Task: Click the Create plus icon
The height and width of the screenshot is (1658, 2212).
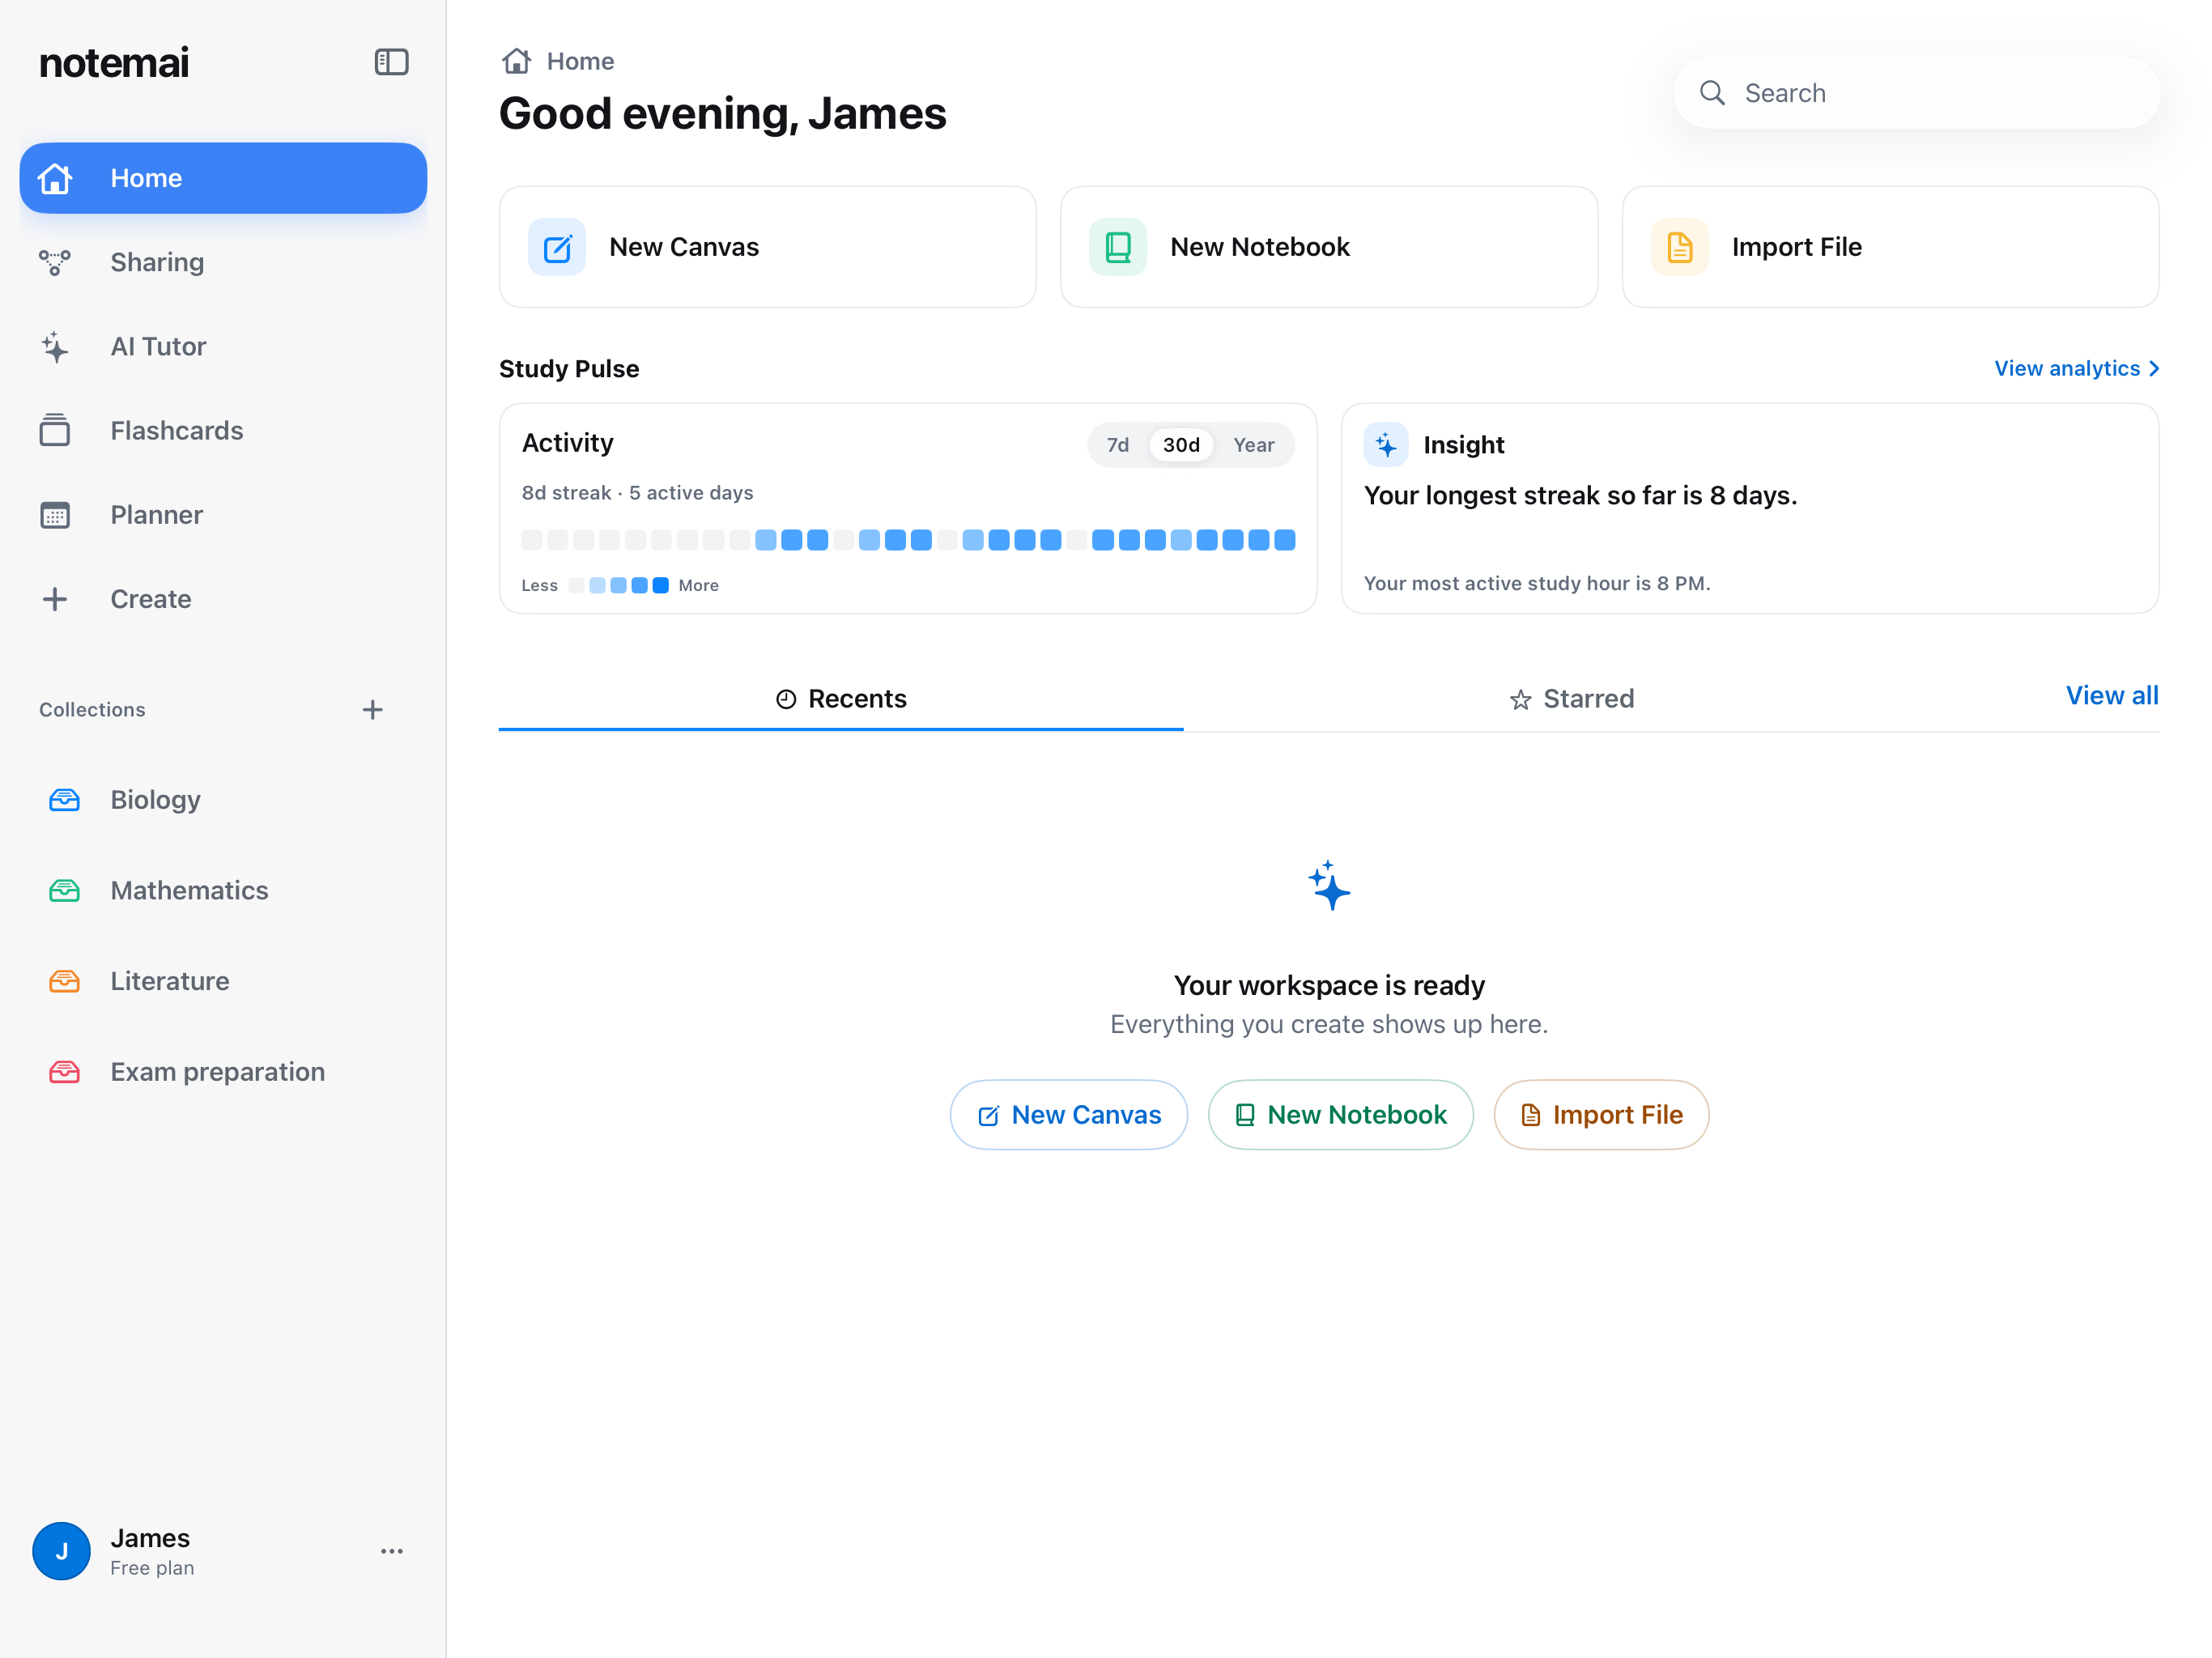Action: tap(55, 599)
